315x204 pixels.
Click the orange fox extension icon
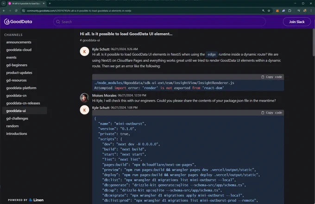[277, 11]
